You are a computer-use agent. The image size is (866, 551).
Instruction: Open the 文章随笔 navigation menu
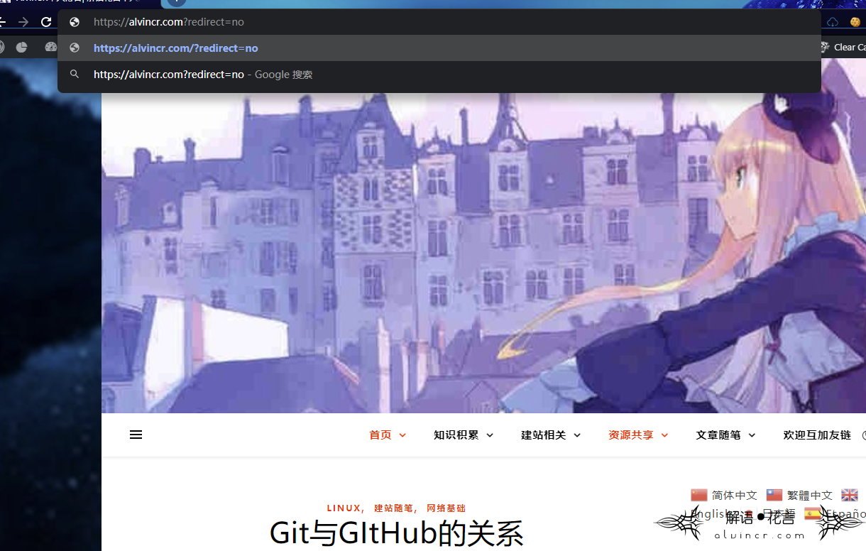725,435
